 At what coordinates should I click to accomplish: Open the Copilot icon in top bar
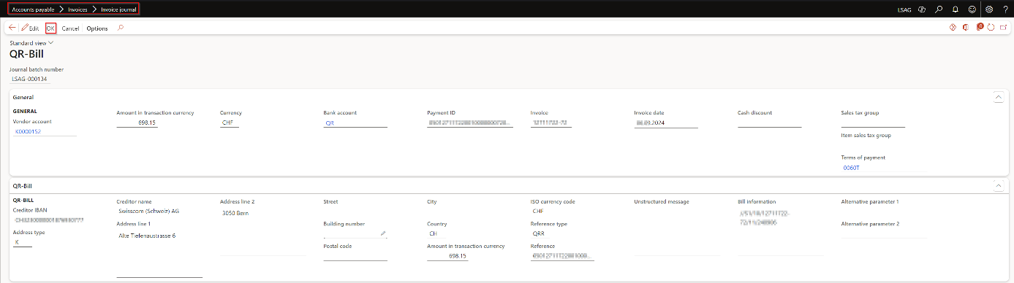923,9
